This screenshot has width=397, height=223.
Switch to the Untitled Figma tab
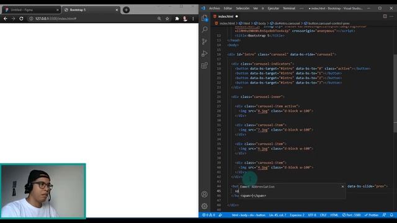31,10
